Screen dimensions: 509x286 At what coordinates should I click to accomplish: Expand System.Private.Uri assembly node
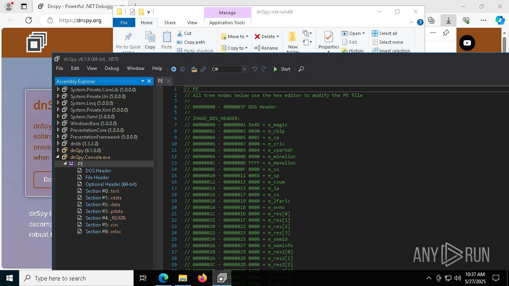(x=58, y=97)
